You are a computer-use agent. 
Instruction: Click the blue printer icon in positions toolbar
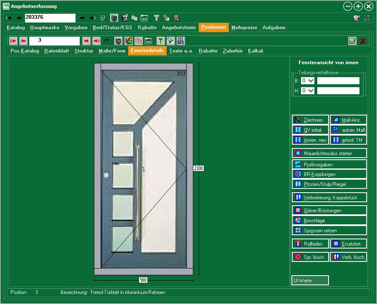(180, 41)
